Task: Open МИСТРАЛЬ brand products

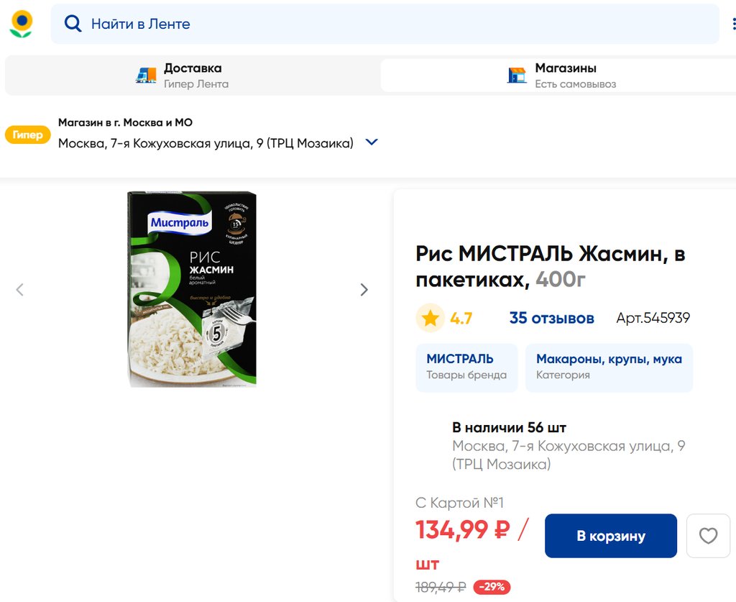Action: click(x=466, y=366)
